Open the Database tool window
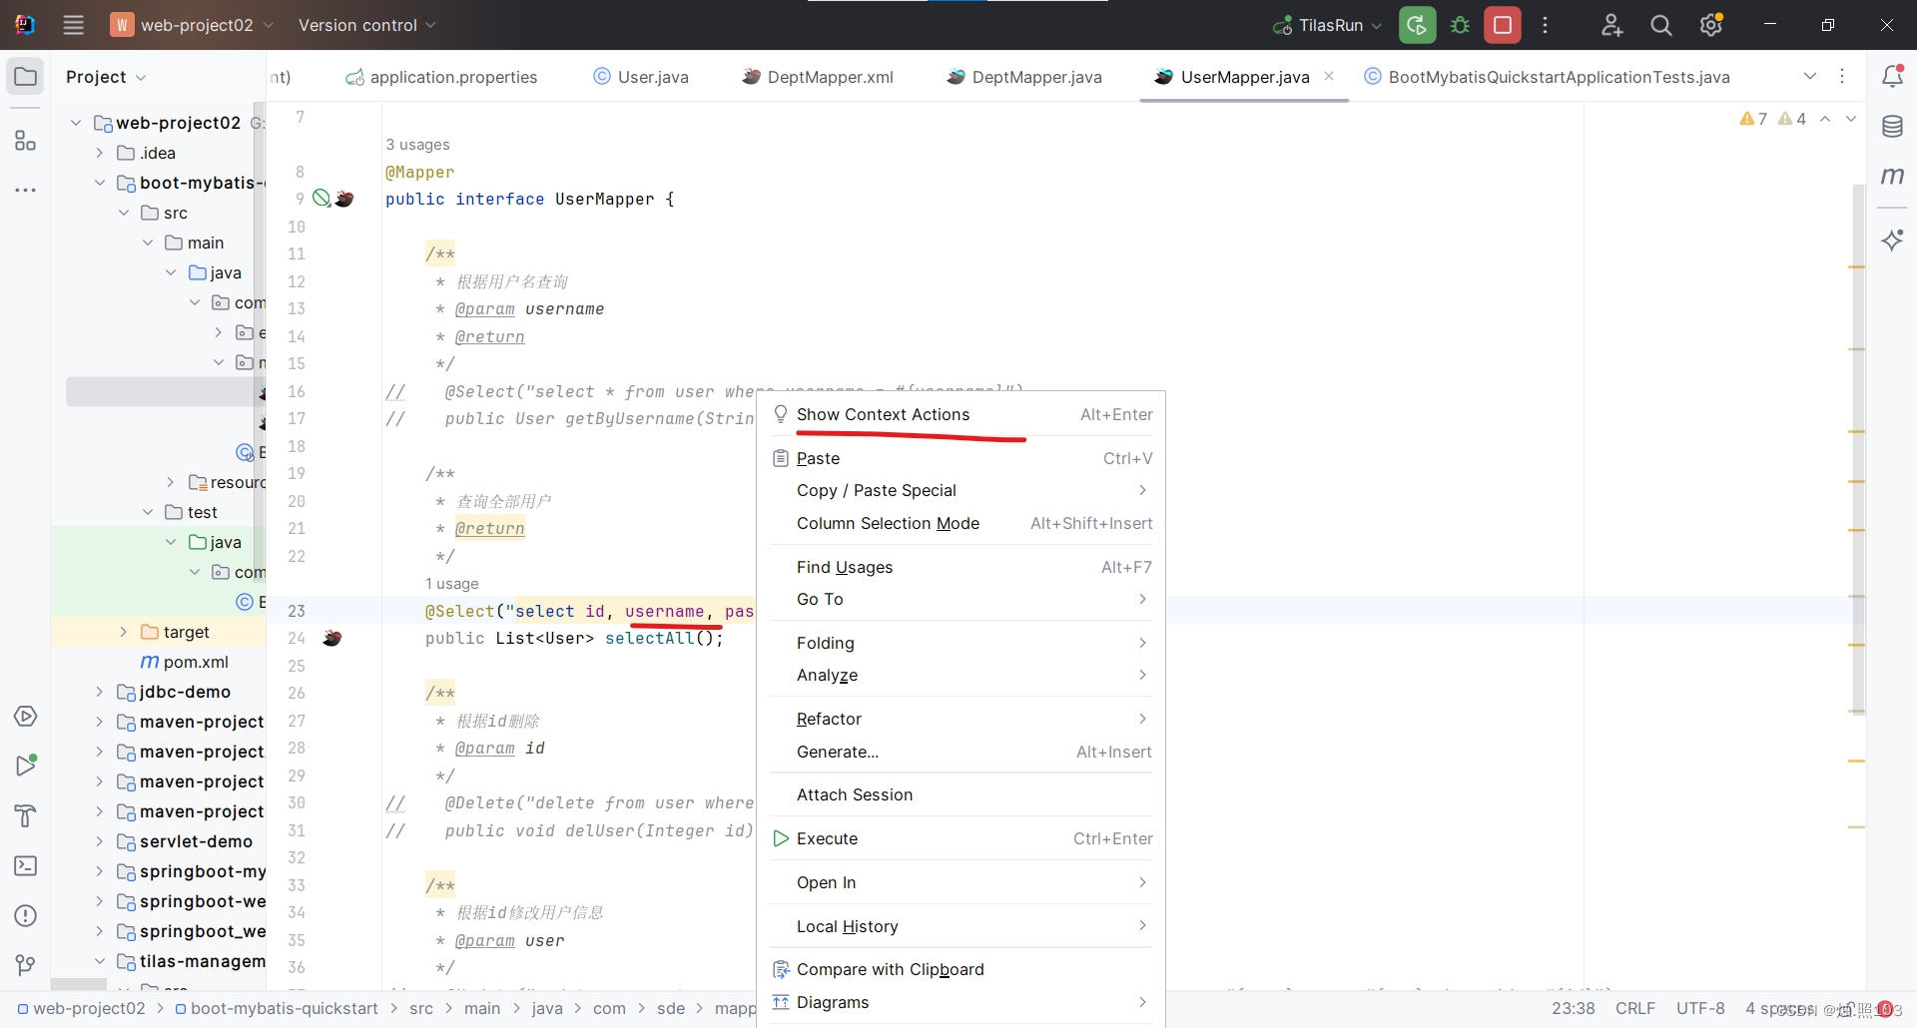1917x1028 pixels. [1892, 127]
